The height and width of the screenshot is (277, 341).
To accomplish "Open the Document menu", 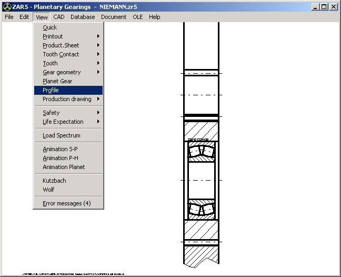I will point(114,17).
